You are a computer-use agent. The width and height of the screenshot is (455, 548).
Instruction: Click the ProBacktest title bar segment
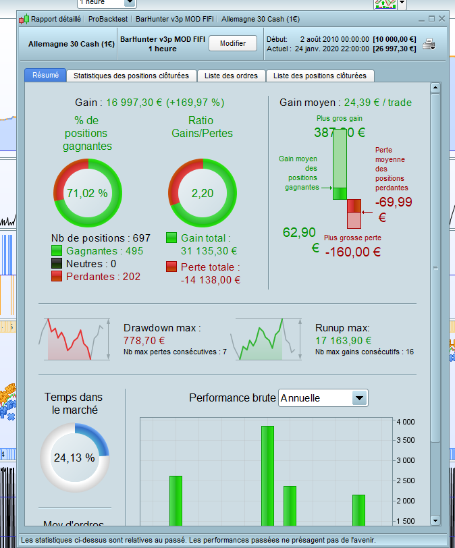tap(108, 19)
